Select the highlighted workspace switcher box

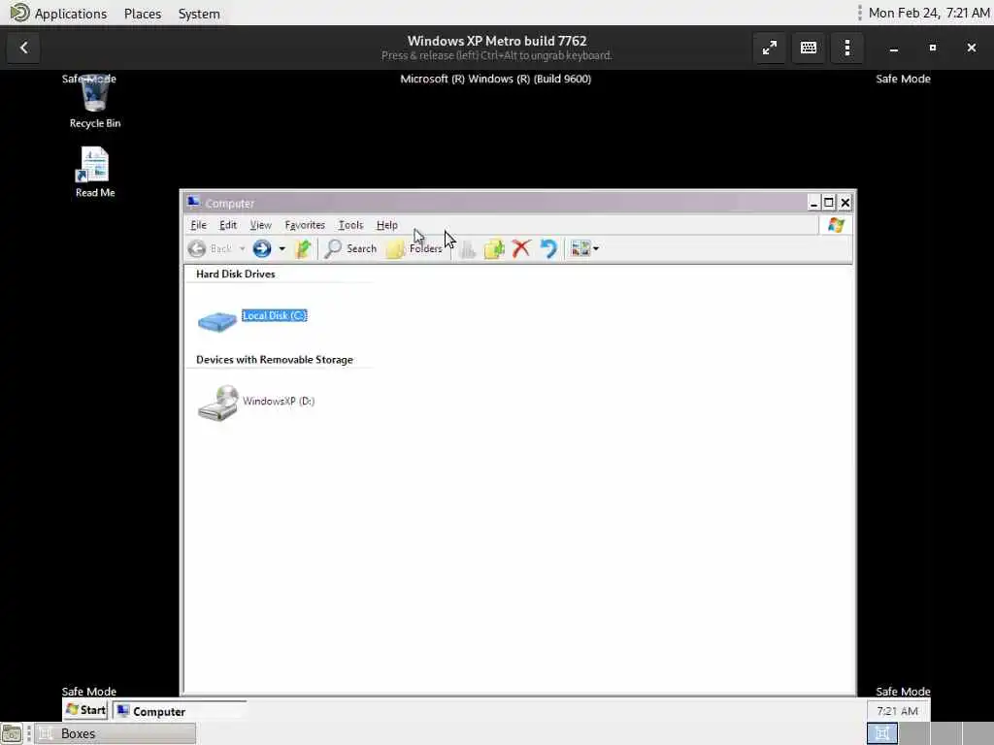point(882,733)
